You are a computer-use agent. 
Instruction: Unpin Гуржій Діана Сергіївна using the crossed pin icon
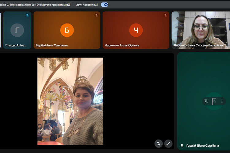(206, 101)
